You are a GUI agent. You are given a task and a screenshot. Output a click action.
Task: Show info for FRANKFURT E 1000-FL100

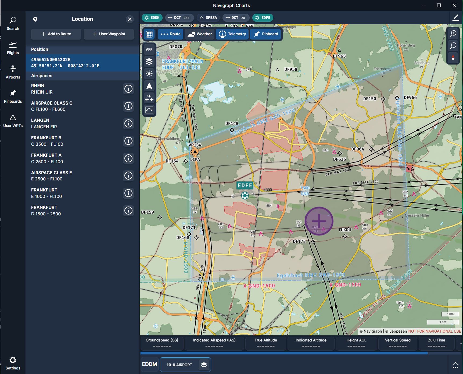[x=128, y=193]
